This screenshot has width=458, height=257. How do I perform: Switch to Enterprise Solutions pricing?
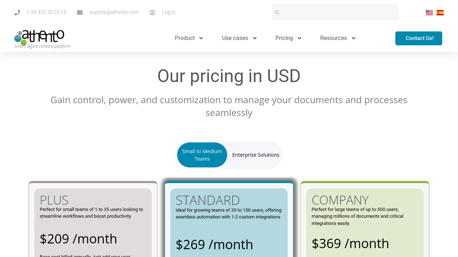pyautogui.click(x=255, y=155)
